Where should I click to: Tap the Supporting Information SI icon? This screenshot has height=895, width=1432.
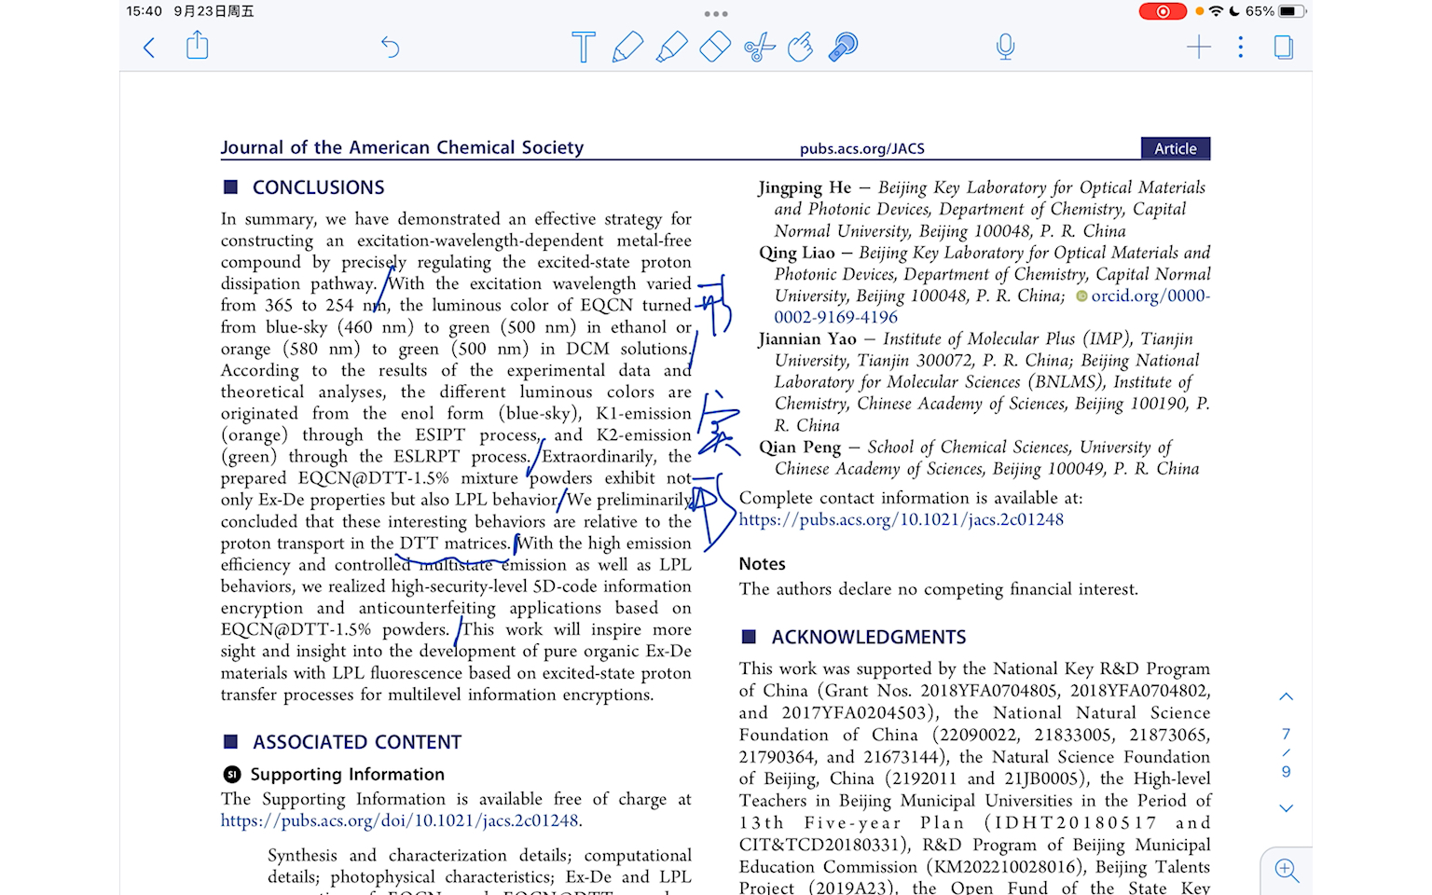point(232,775)
